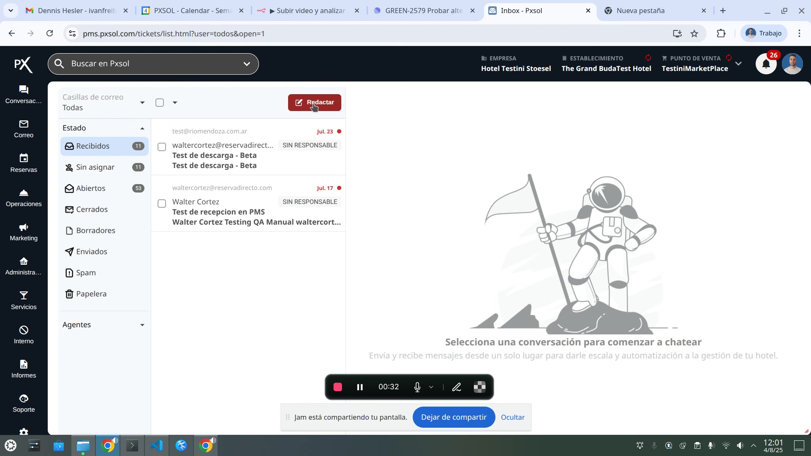This screenshot has height=456, width=811.
Task: Click the Soporte headset icon
Action: pyautogui.click(x=24, y=399)
